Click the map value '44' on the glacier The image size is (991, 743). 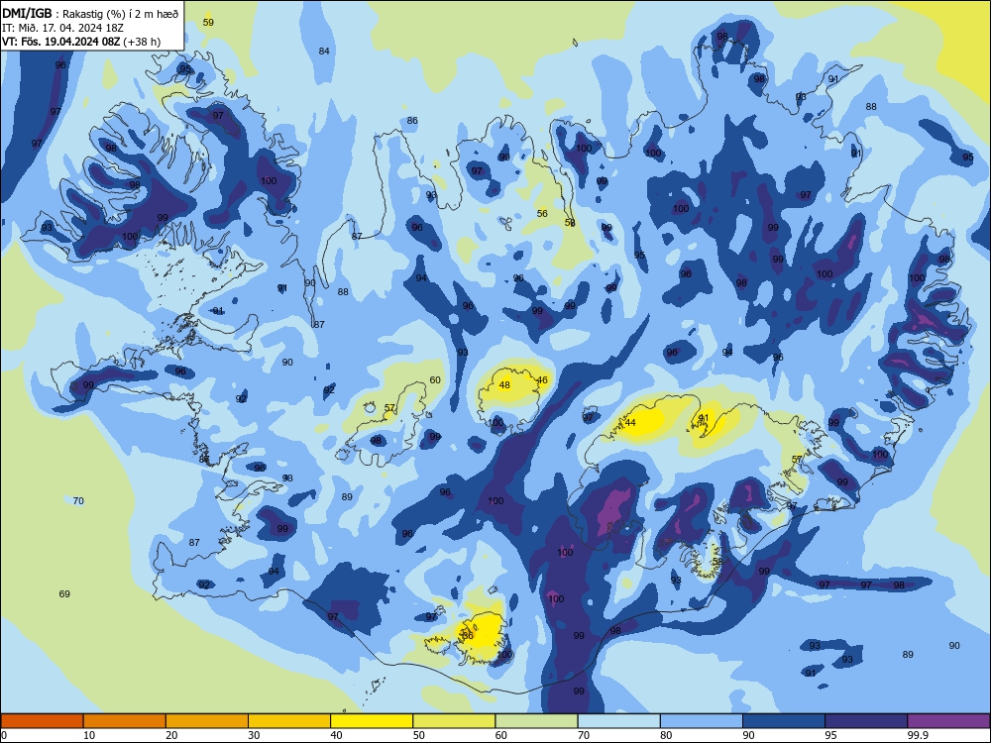[x=630, y=423]
